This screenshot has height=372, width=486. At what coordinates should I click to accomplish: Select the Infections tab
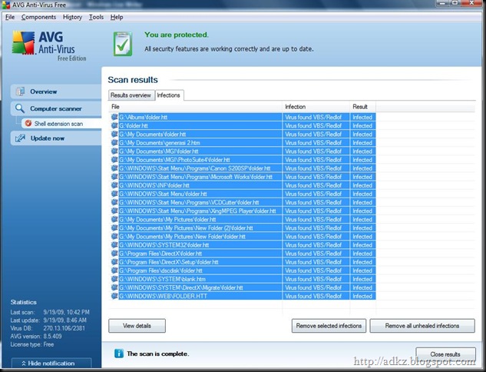pyautogui.click(x=169, y=95)
